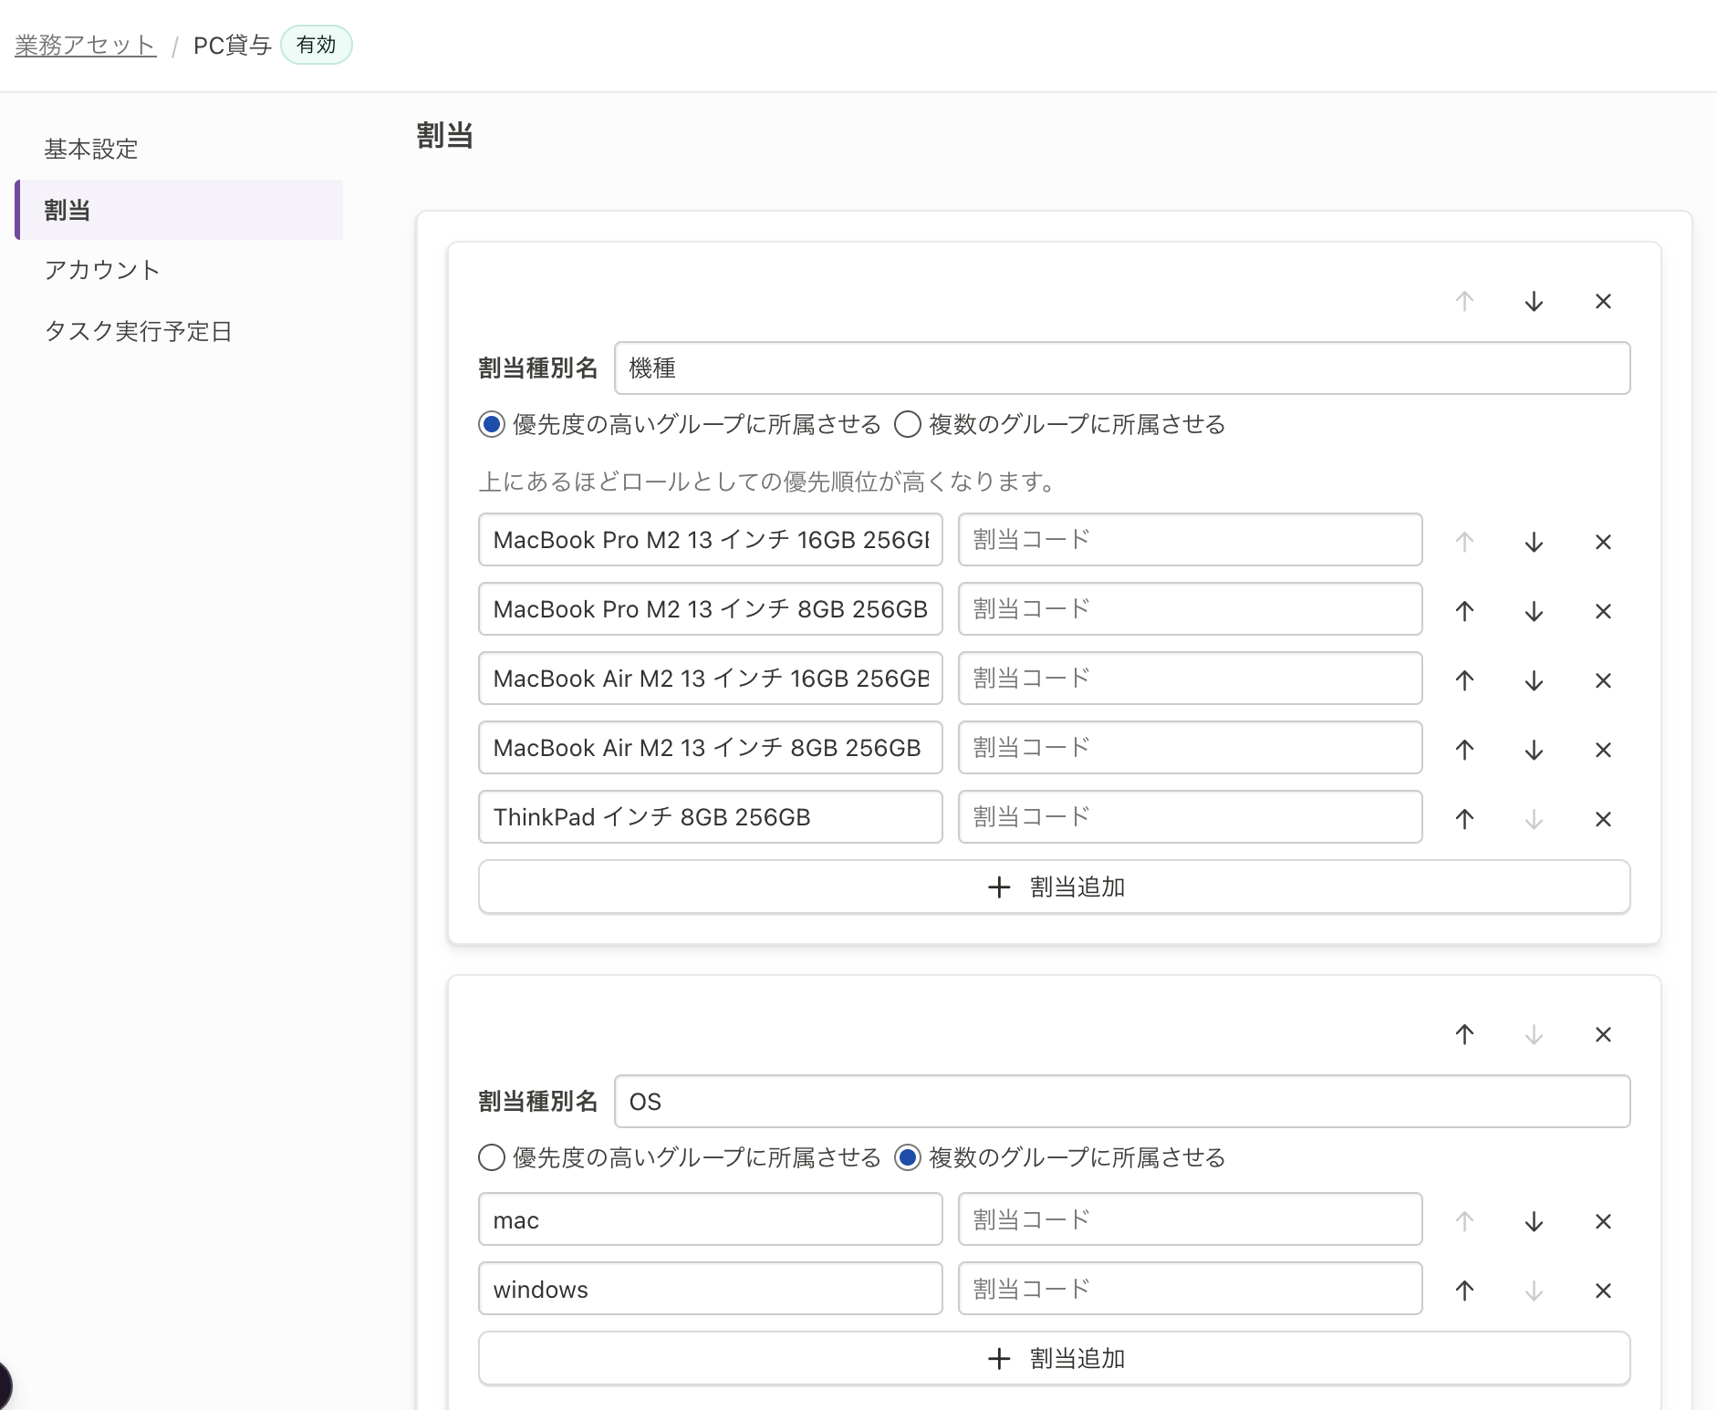Select 優先度の高いグループに所属させる for OS
The image size is (1717, 1410).
click(x=492, y=1158)
